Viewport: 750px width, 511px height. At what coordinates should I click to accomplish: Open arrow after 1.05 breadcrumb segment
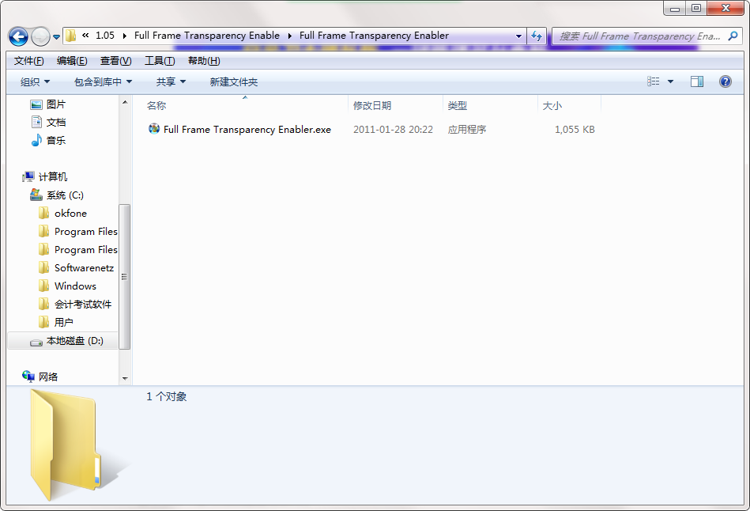(x=124, y=36)
